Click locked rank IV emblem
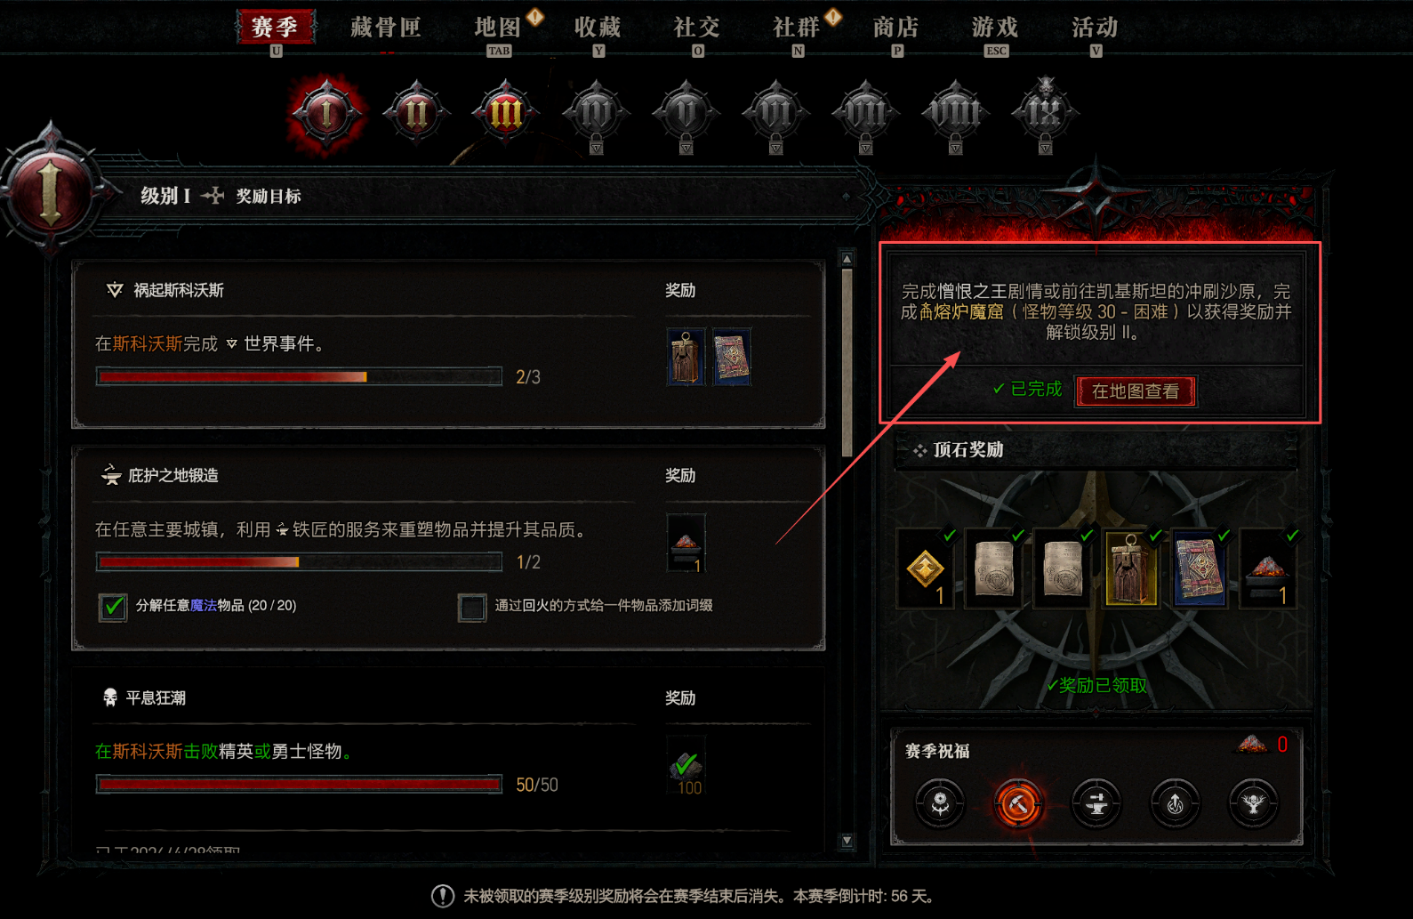 tap(596, 114)
